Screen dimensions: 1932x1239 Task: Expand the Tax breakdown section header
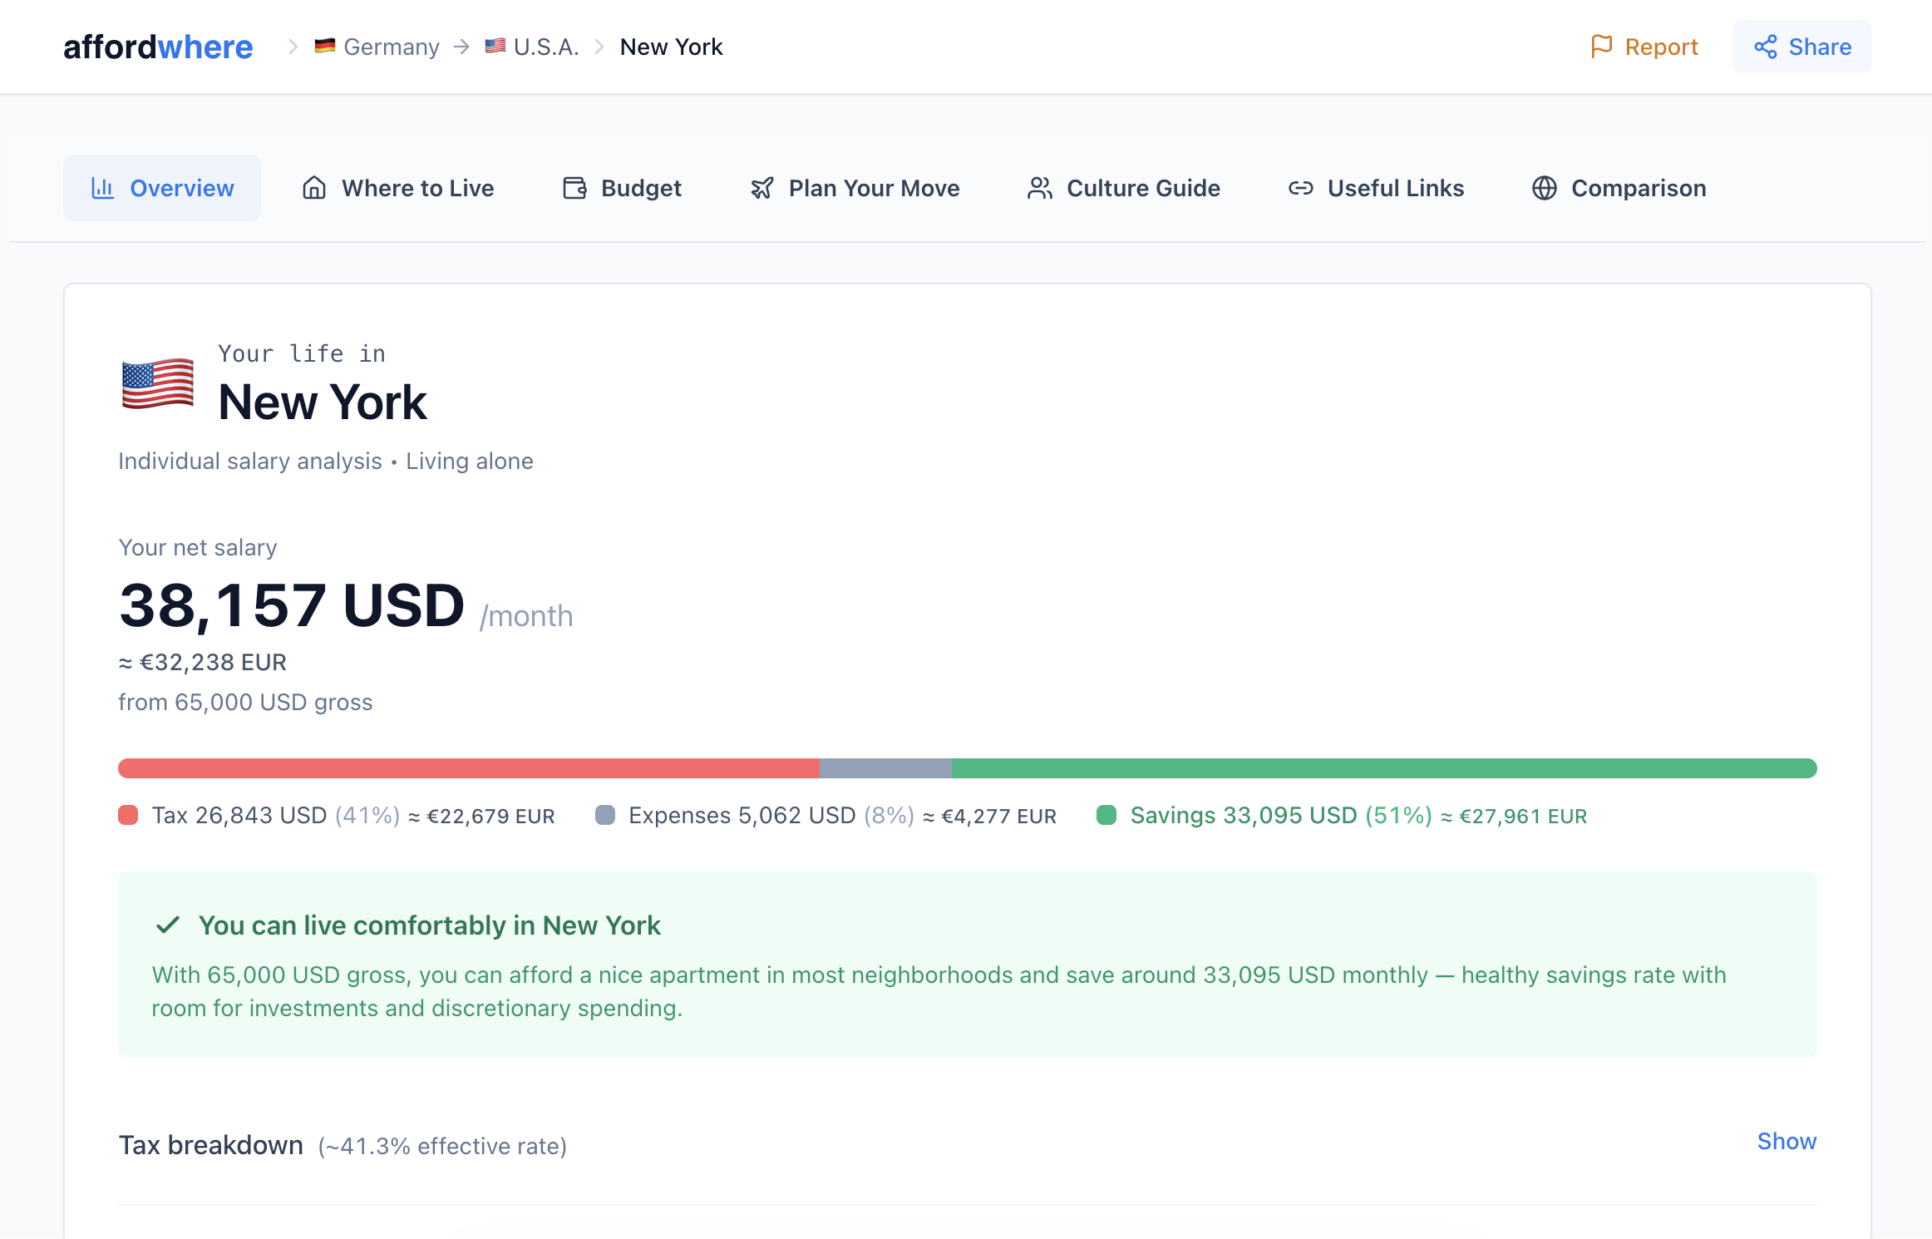click(211, 1145)
